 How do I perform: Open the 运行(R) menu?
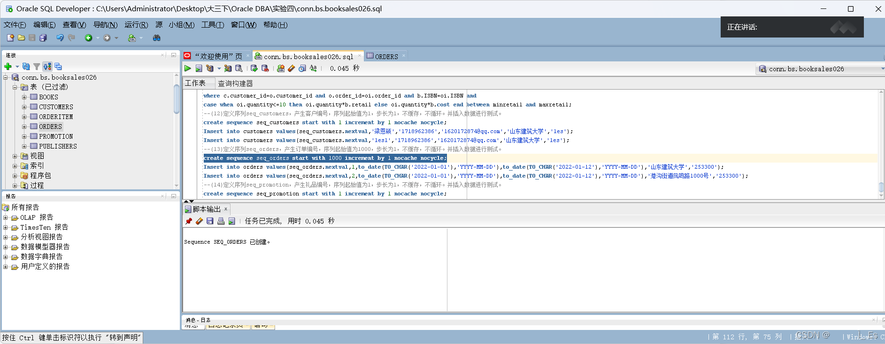[x=136, y=25]
